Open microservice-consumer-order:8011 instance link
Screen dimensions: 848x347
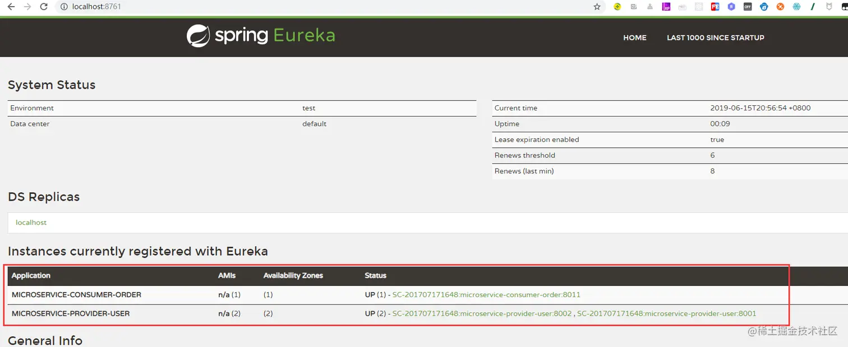coord(486,294)
